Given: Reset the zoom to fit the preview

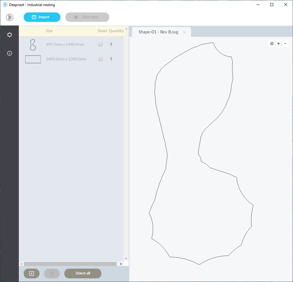Looking at the screenshot, I should [x=272, y=44].
